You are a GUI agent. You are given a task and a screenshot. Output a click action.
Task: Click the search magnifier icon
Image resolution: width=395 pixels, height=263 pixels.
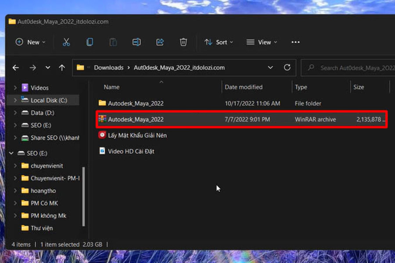pos(311,67)
